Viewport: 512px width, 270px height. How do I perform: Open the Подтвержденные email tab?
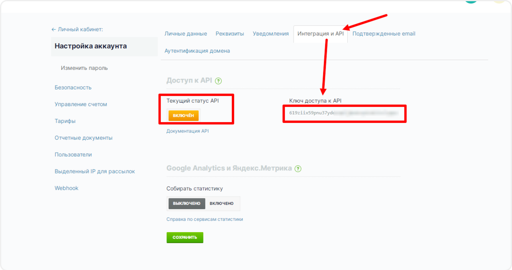click(384, 33)
